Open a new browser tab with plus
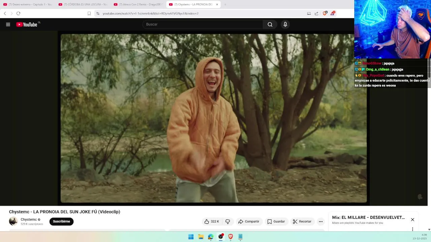Viewport: 431px width, 242px height. point(225,4)
